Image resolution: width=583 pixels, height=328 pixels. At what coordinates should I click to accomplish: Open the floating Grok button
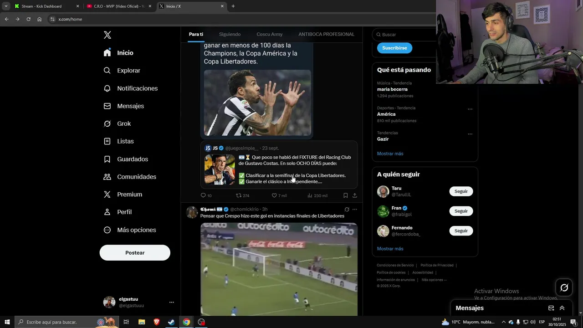pyautogui.click(x=564, y=287)
